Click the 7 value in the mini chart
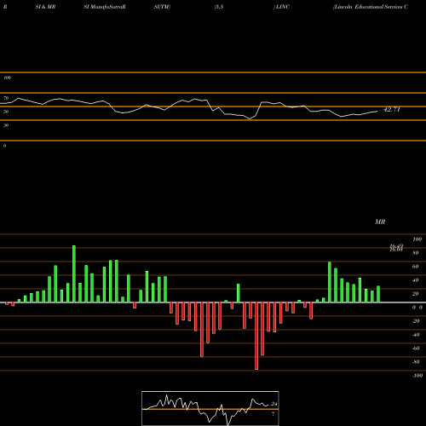426x426 pixels. (x=273, y=414)
